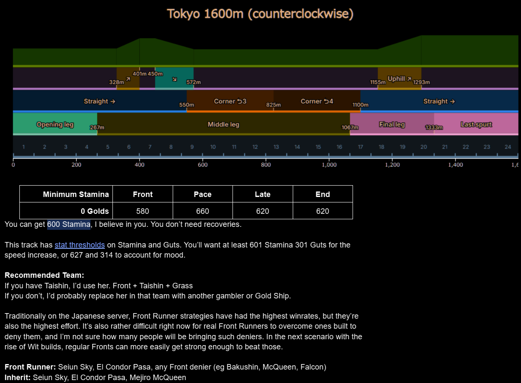
Task: Click the End column header
Action: 323,194
